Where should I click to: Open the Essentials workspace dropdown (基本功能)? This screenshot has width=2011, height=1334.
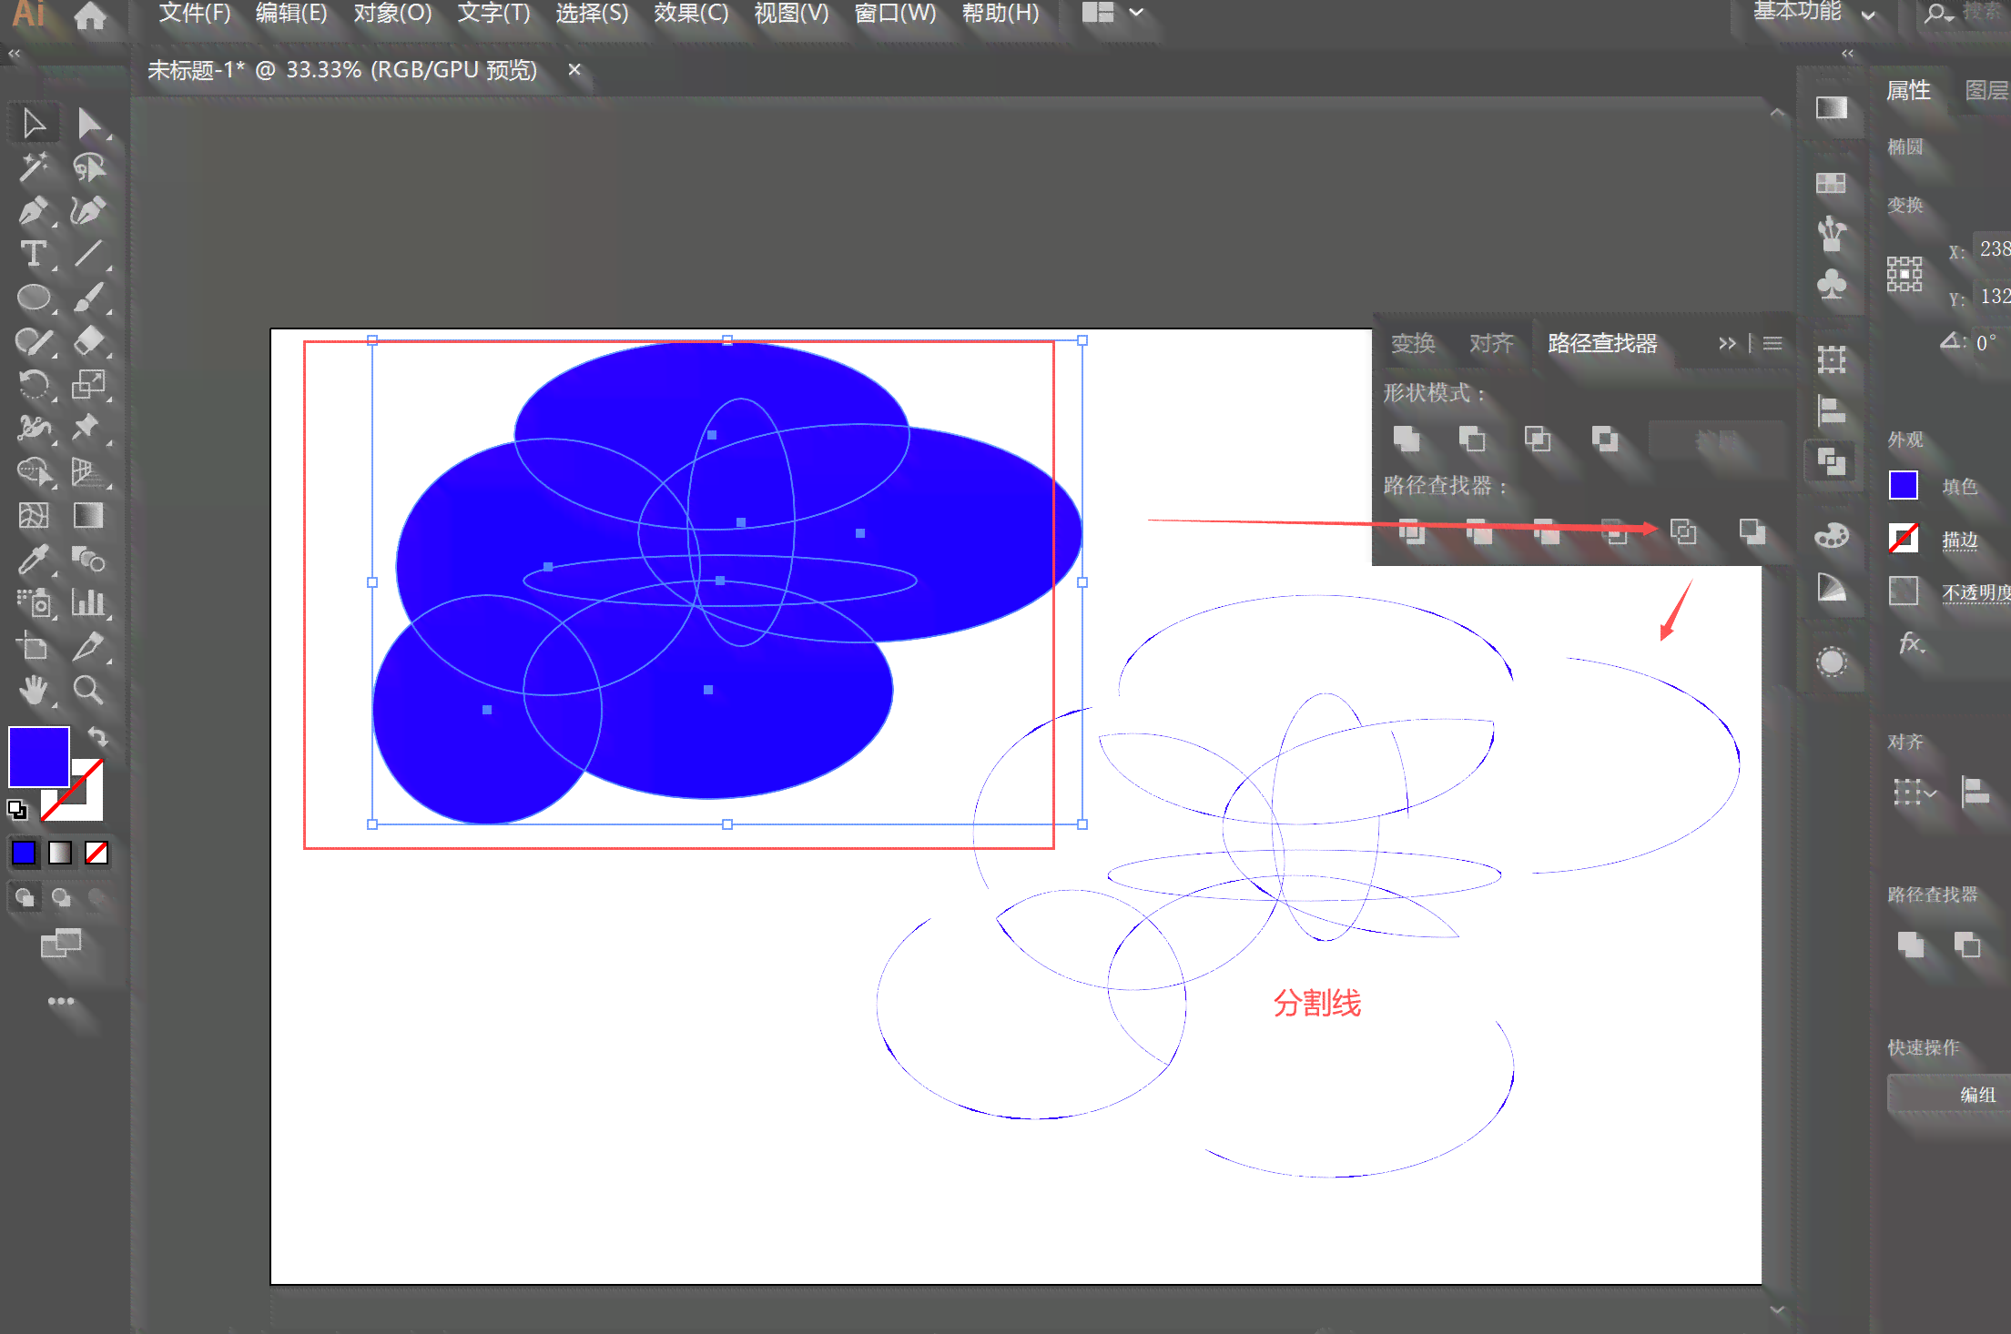[x=1814, y=13]
